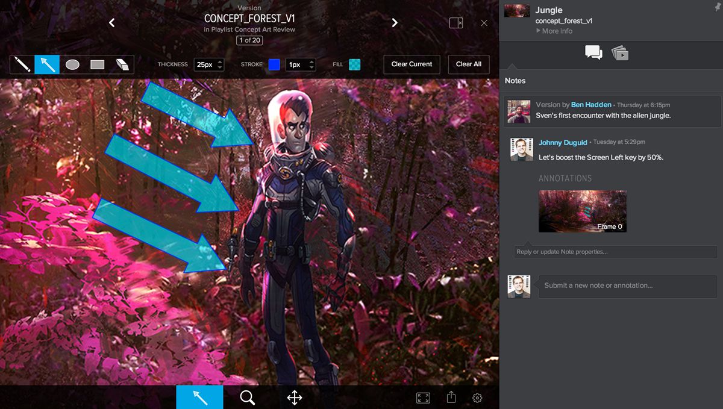Click 'Sven's first encounter' description text
The width and height of the screenshot is (723, 409).
pos(603,115)
